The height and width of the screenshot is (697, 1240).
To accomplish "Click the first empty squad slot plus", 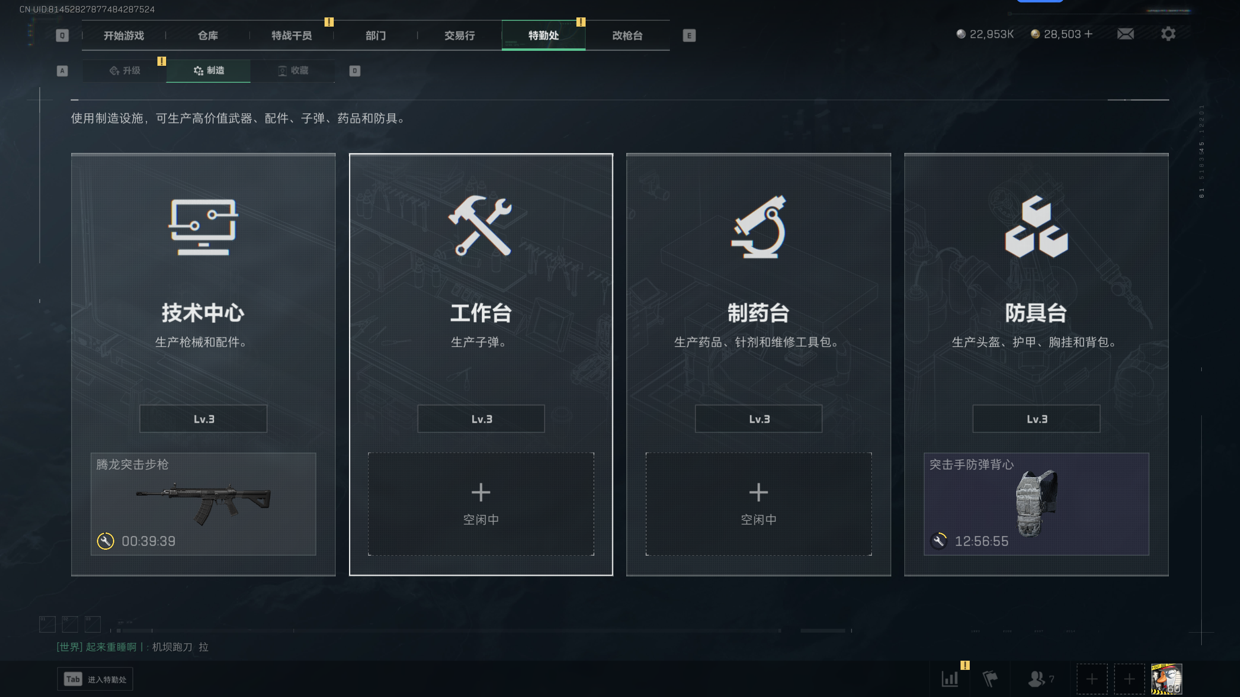I will click(1092, 679).
